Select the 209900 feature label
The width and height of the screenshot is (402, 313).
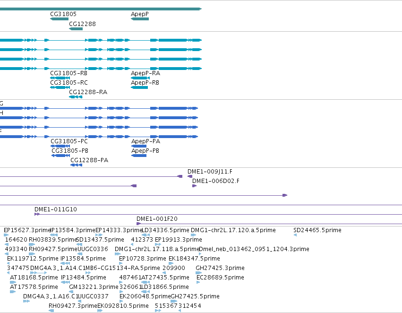coord(174,268)
